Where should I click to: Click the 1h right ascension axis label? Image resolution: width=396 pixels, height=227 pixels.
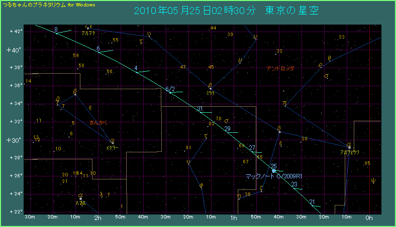[233, 218]
